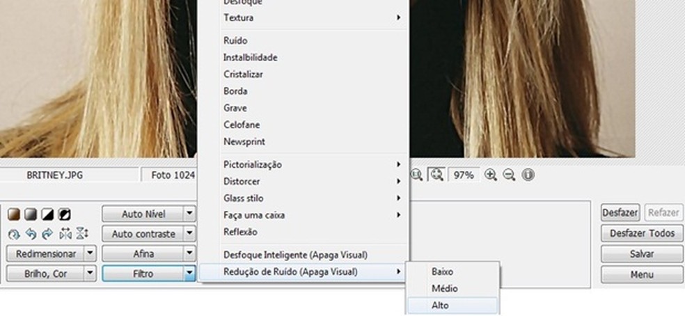Click the BRITNEY.JPG file name label
Image resolution: width=685 pixels, height=316 pixels.
[x=54, y=175]
